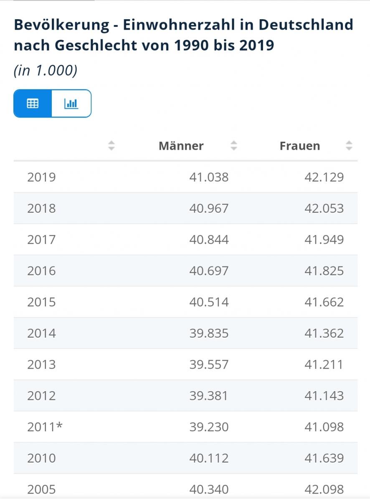Switch to bar chart view icon
Image resolution: width=370 pixels, height=502 pixels.
point(71,103)
